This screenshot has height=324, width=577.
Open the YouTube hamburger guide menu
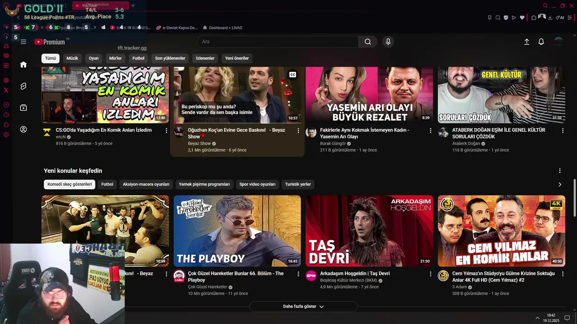click(23, 42)
